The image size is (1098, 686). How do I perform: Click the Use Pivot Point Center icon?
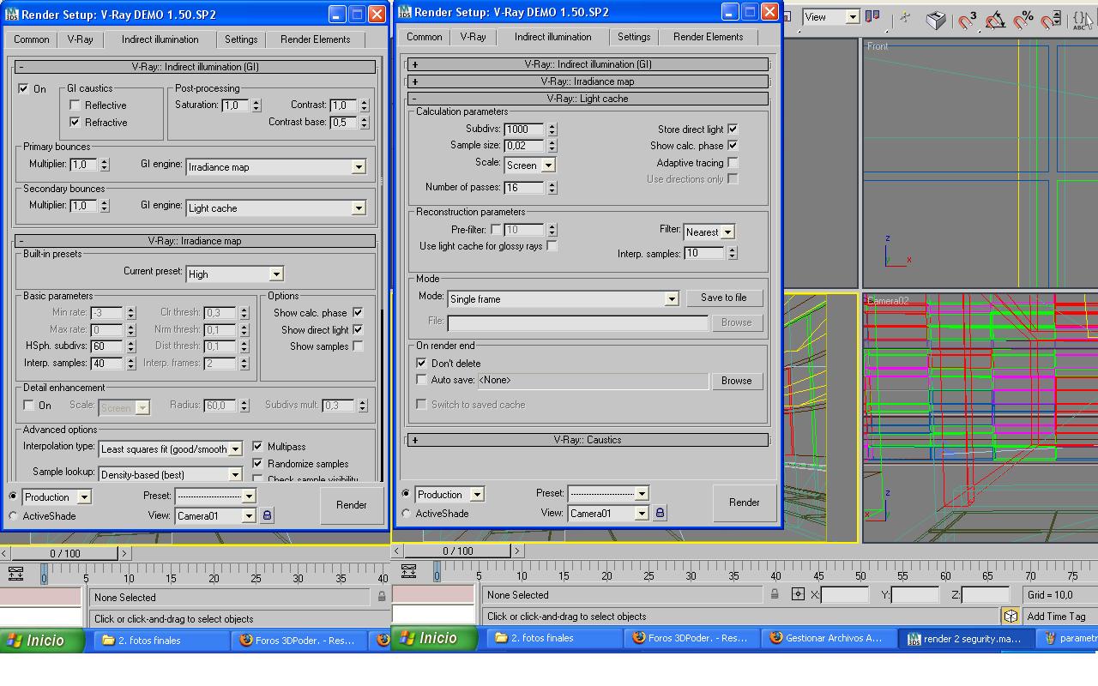[873, 17]
